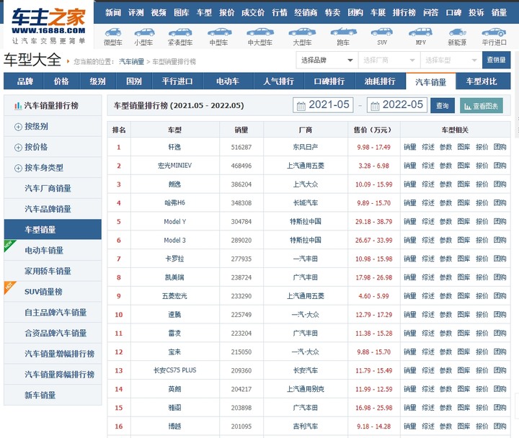Click manufacturer 长安汽车 in the table
Screen dimensions: 519x438
pos(305,370)
